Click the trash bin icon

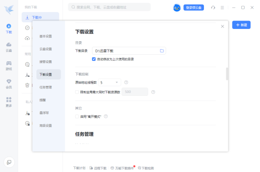tap(28, 85)
